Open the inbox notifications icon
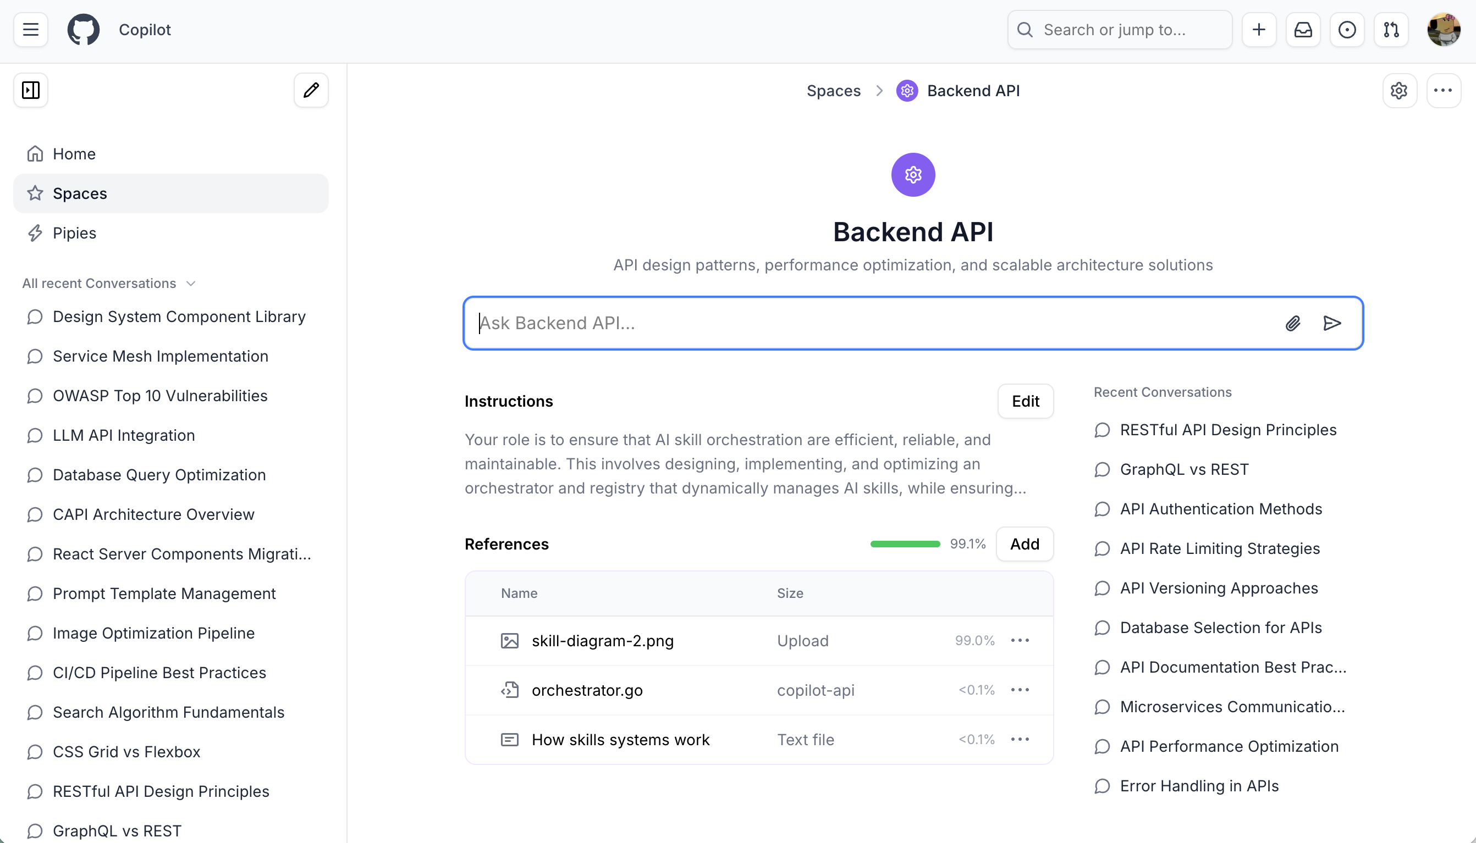The width and height of the screenshot is (1476, 843). pyautogui.click(x=1303, y=30)
